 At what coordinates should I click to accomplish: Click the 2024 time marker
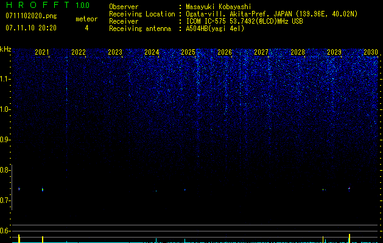[x=152, y=52]
